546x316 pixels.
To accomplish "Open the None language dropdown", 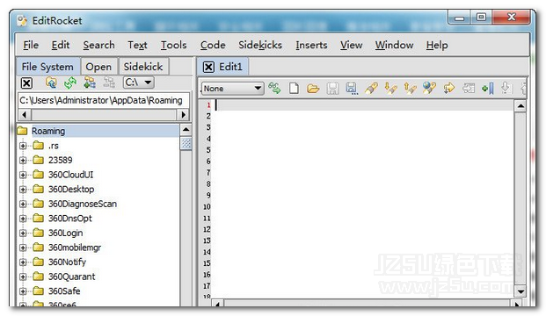I will click(232, 89).
